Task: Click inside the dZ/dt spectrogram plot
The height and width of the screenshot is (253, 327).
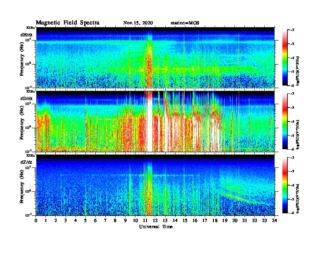Action: 155,185
